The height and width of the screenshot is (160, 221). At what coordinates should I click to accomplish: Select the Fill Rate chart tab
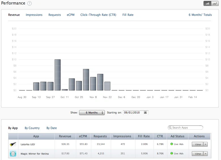click(x=128, y=15)
